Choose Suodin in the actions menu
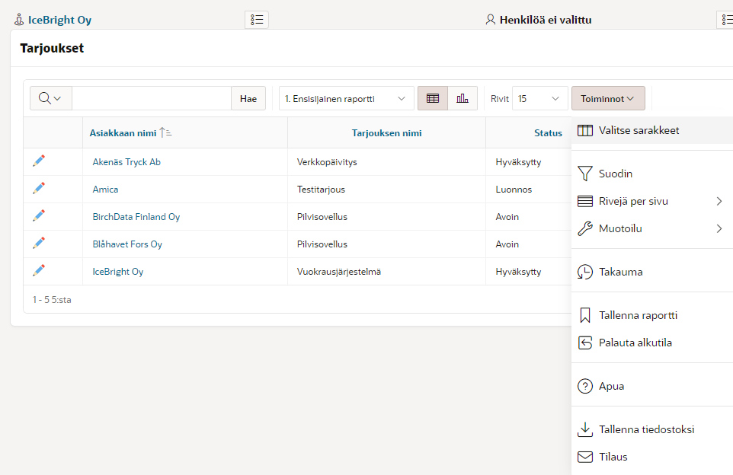This screenshot has width=733, height=475. [616, 174]
